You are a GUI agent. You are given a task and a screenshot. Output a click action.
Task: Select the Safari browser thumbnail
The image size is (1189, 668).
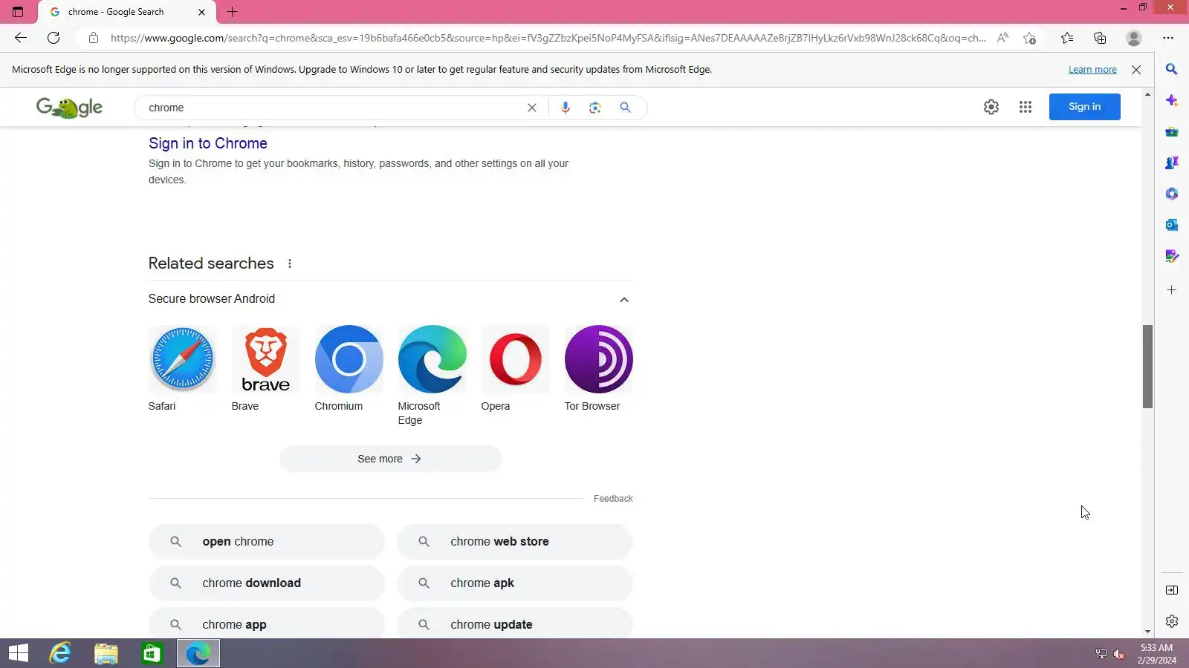coord(182,359)
